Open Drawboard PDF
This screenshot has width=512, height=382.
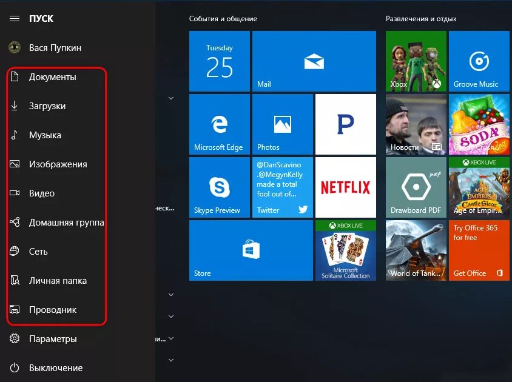pos(416,187)
